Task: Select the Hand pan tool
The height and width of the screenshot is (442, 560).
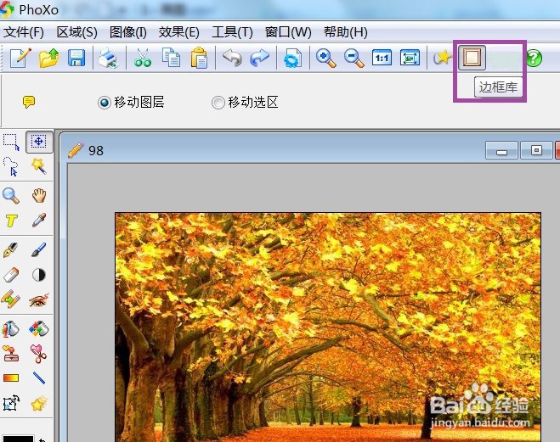Action: pyautogui.click(x=39, y=195)
